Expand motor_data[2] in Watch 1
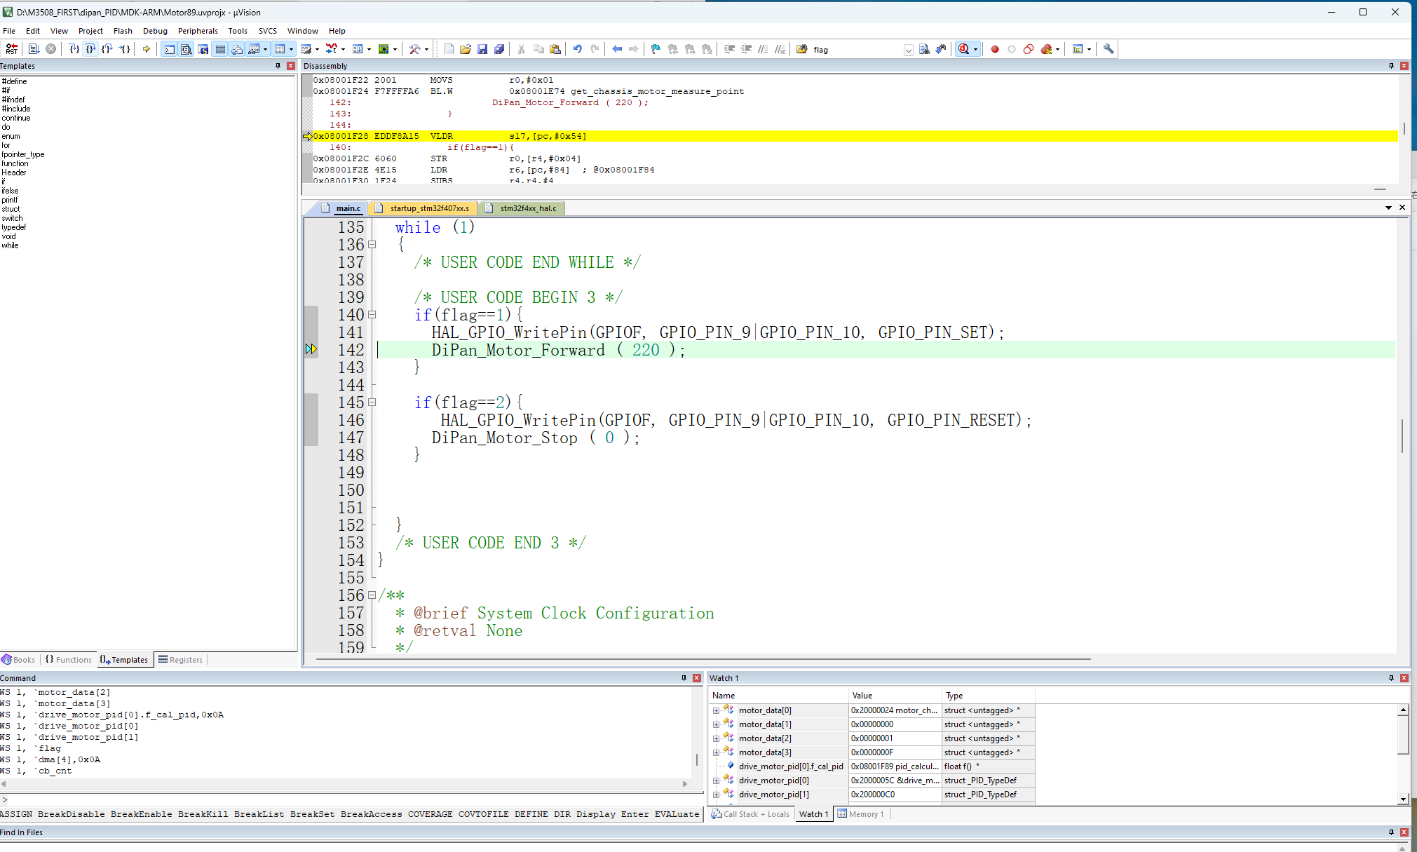The image size is (1417, 852). pos(717,738)
